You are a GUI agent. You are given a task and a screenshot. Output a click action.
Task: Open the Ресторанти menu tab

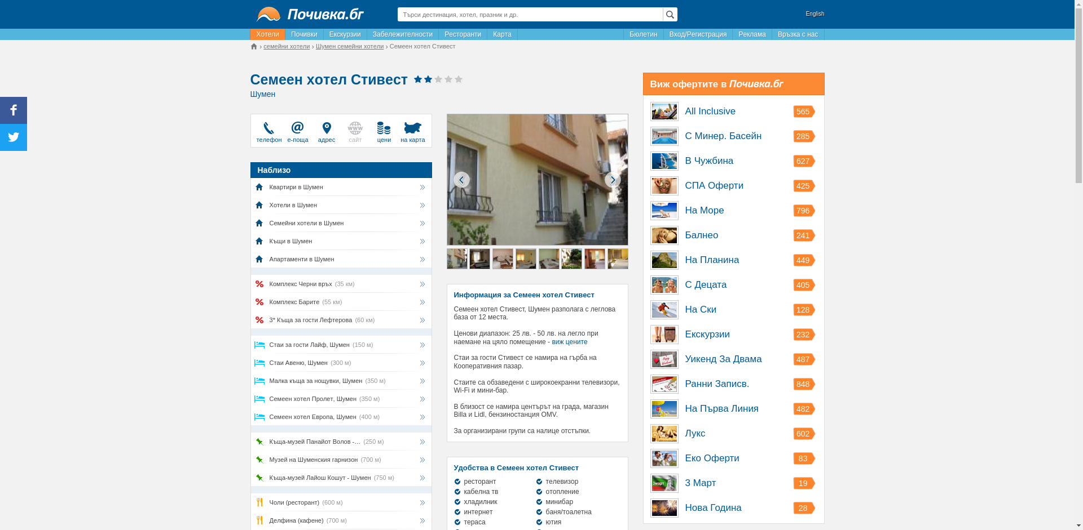[463, 34]
